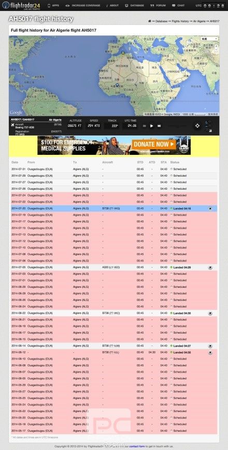
Task: Open the Database menu
Action: (x=134, y=5)
